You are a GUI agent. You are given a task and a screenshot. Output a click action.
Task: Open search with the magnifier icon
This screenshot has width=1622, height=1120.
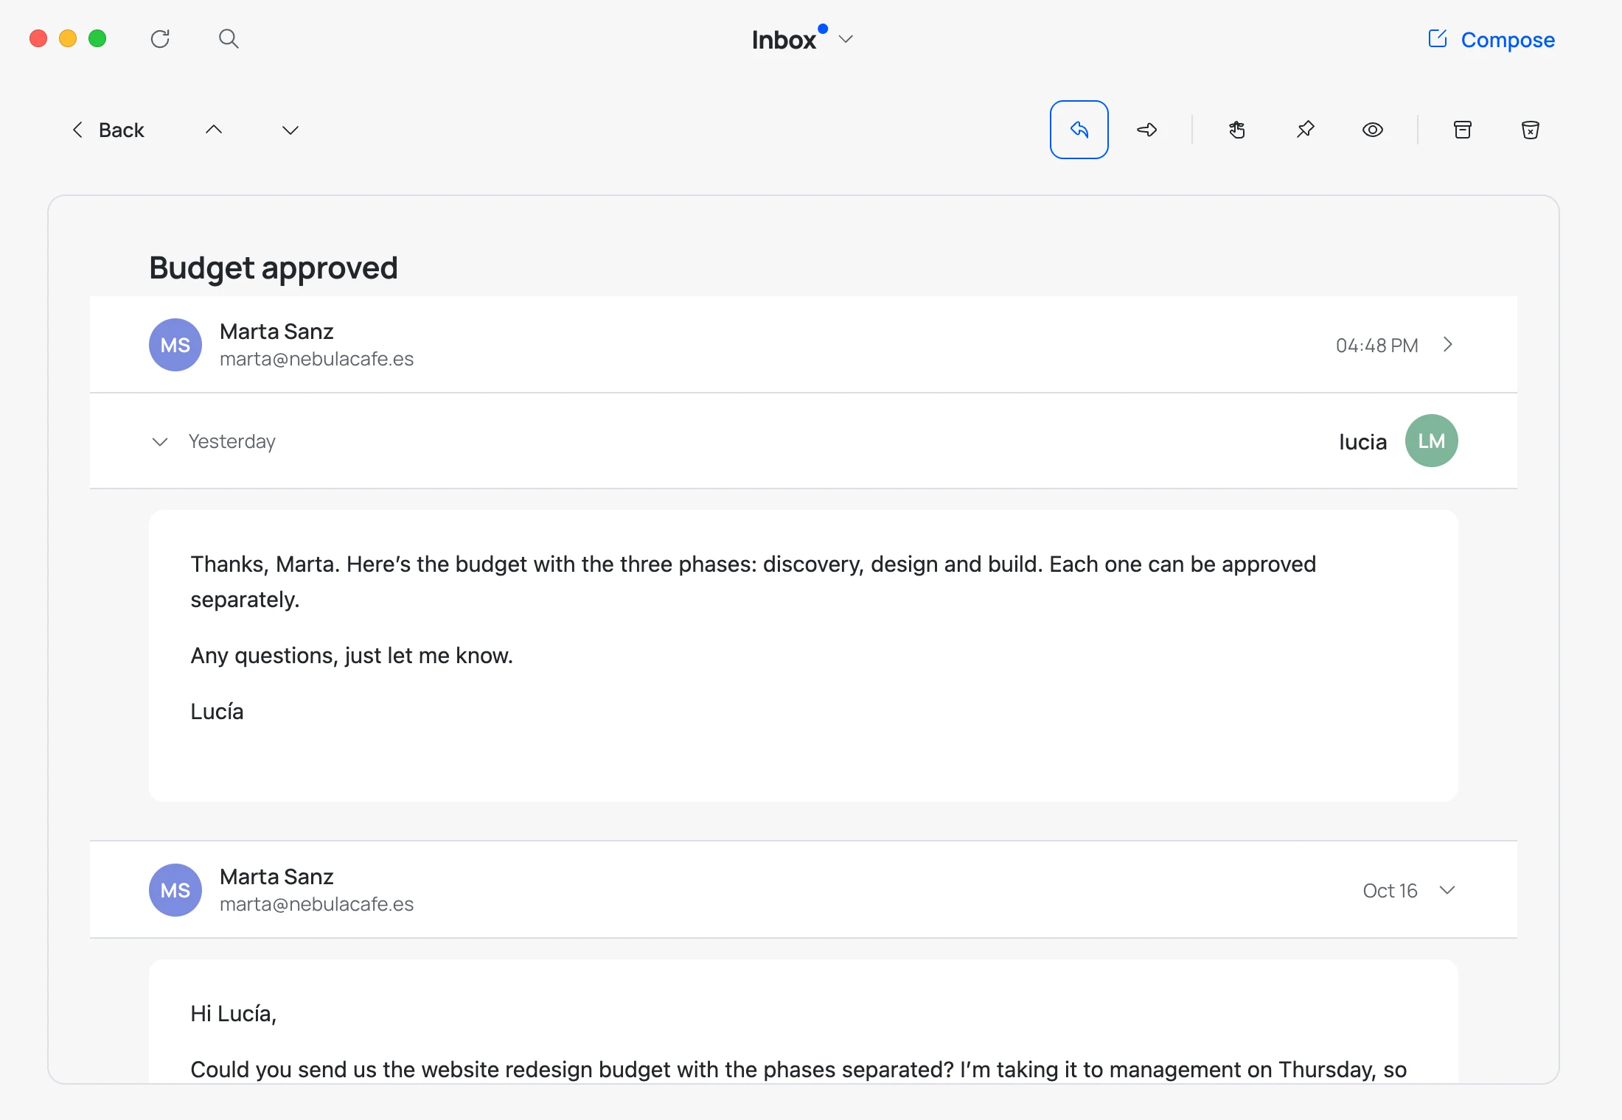tap(229, 39)
